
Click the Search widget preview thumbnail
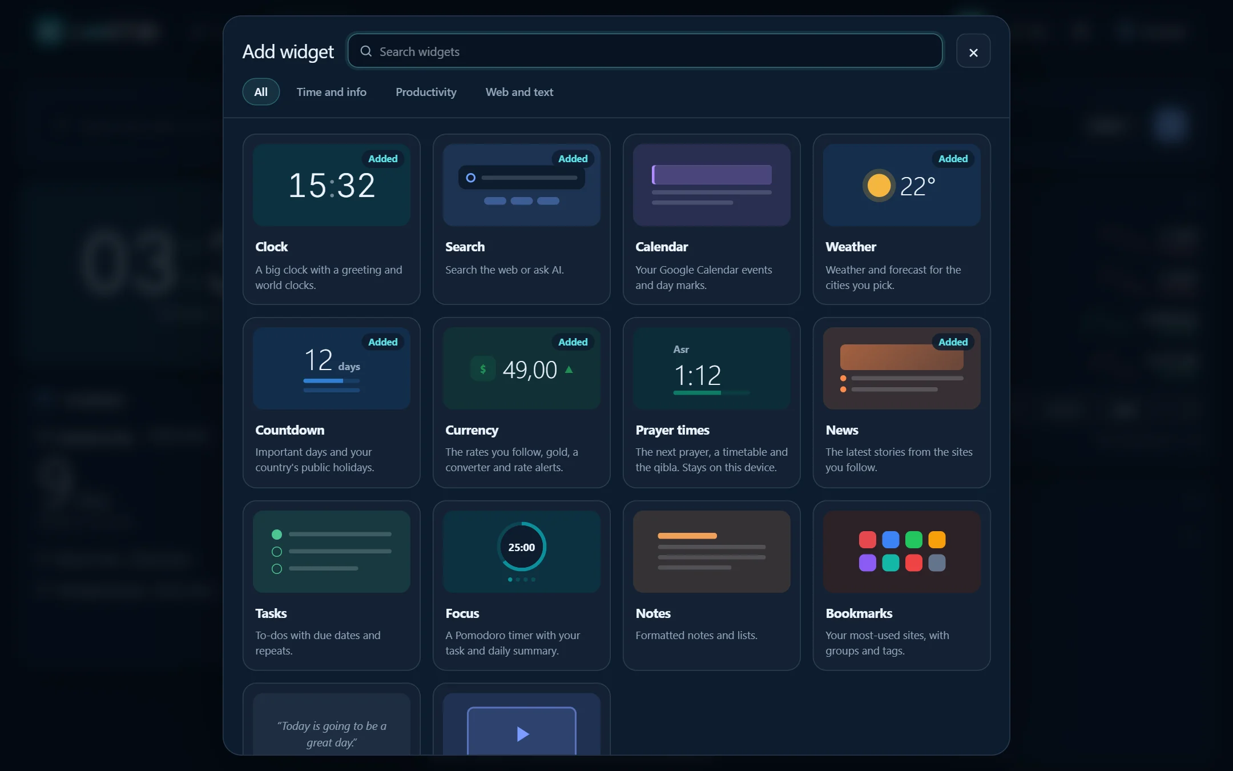click(x=522, y=185)
